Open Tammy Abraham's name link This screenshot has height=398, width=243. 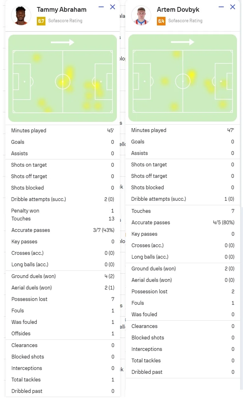pyautogui.click(x=62, y=10)
